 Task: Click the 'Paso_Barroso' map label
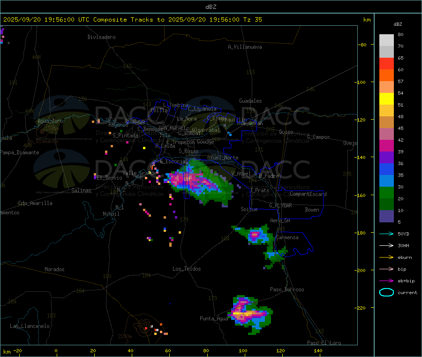point(287,289)
